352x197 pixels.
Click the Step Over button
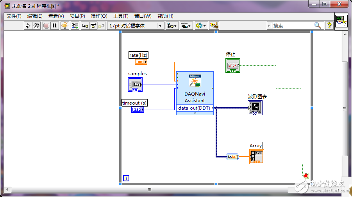[93, 26]
